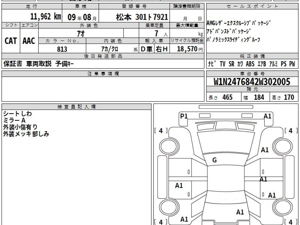300x225 pixels.
Task: Click the P1 damage mark on car diagram
Action: pyautogui.click(x=184, y=116)
